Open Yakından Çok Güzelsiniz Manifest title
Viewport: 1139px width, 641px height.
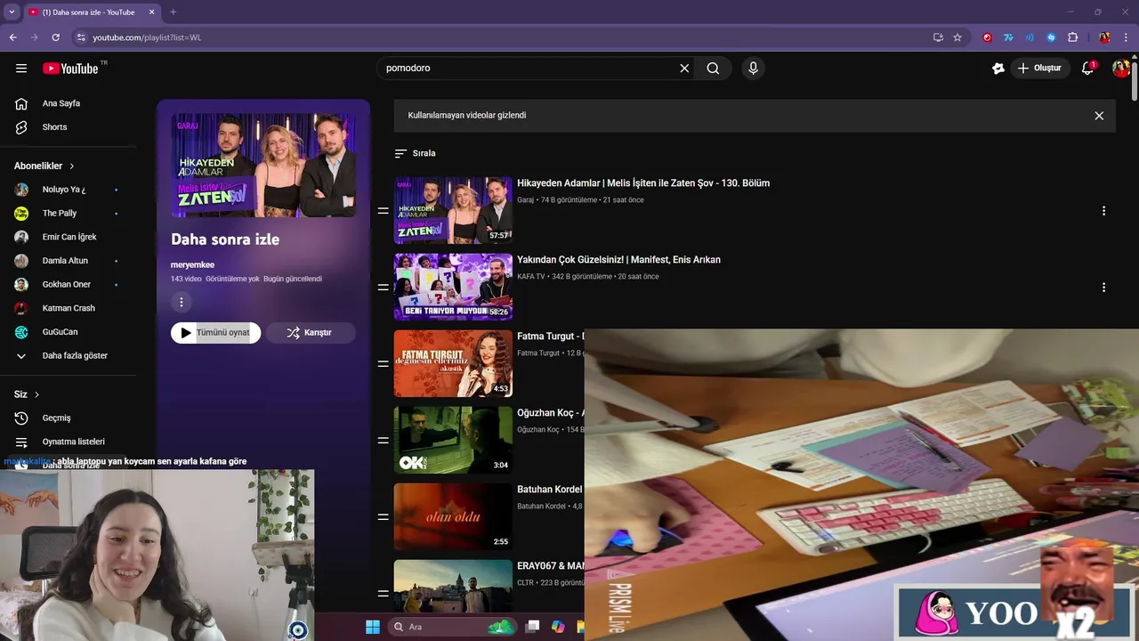(618, 260)
